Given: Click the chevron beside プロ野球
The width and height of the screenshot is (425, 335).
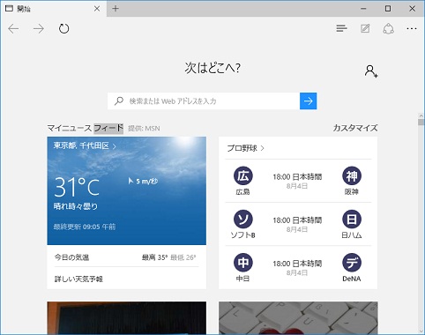Looking at the screenshot, I should click(x=262, y=148).
